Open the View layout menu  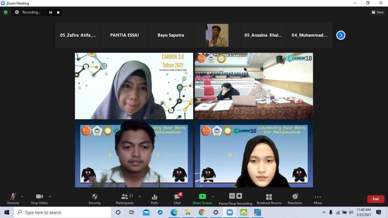click(x=378, y=12)
